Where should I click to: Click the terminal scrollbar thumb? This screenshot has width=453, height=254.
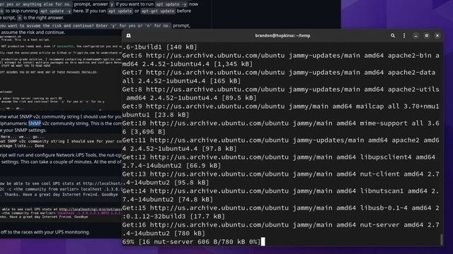[441, 239]
